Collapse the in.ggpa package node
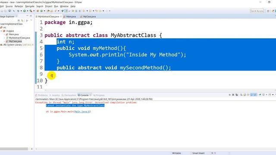The image size is (276, 155). tap(1, 31)
